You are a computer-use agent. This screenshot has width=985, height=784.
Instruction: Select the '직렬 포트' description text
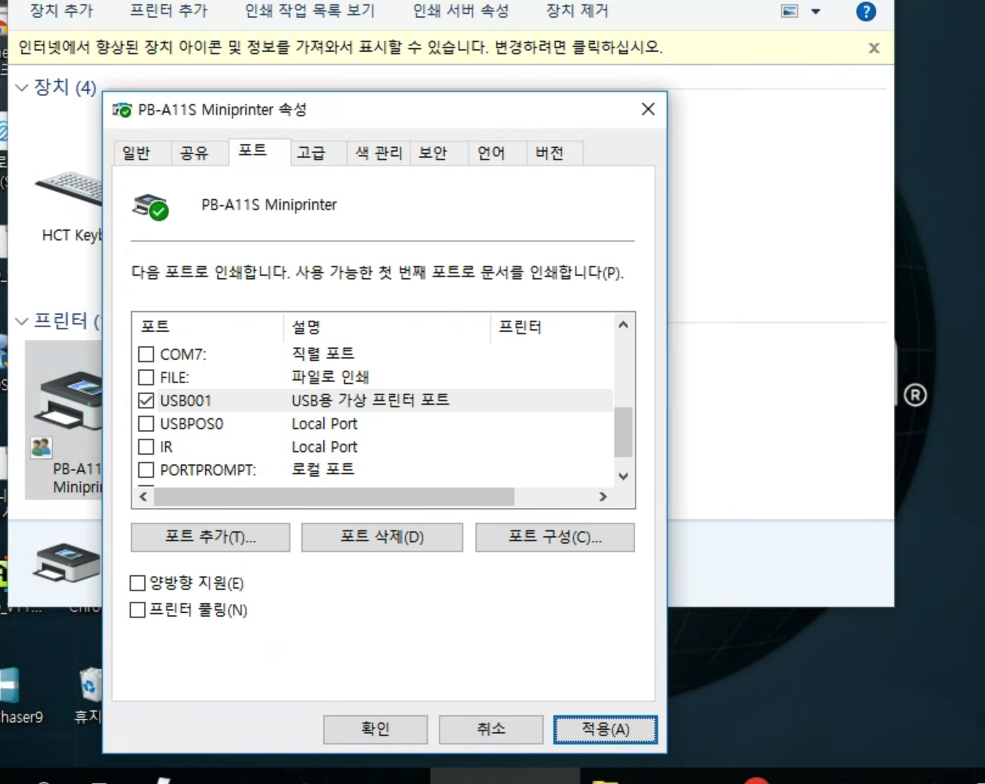[323, 354]
